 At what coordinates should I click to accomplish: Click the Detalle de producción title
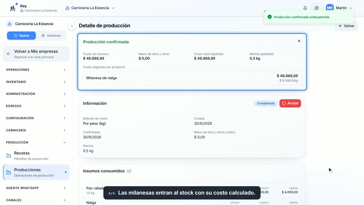click(x=105, y=25)
